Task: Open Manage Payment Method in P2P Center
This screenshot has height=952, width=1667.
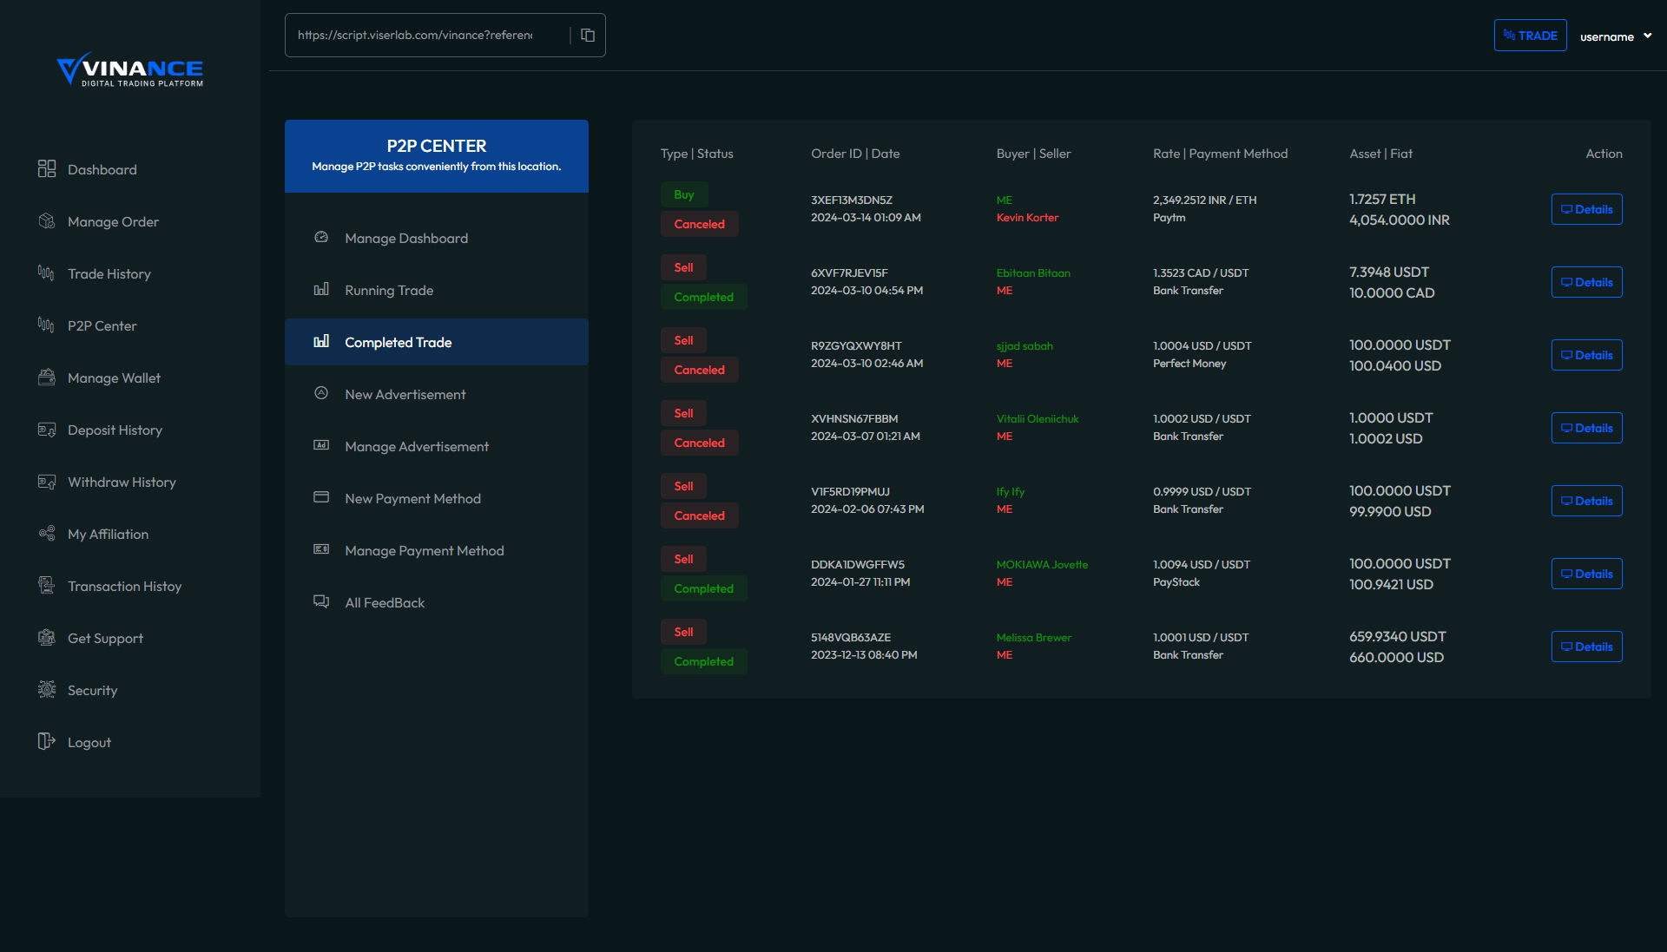Action: coord(424,551)
